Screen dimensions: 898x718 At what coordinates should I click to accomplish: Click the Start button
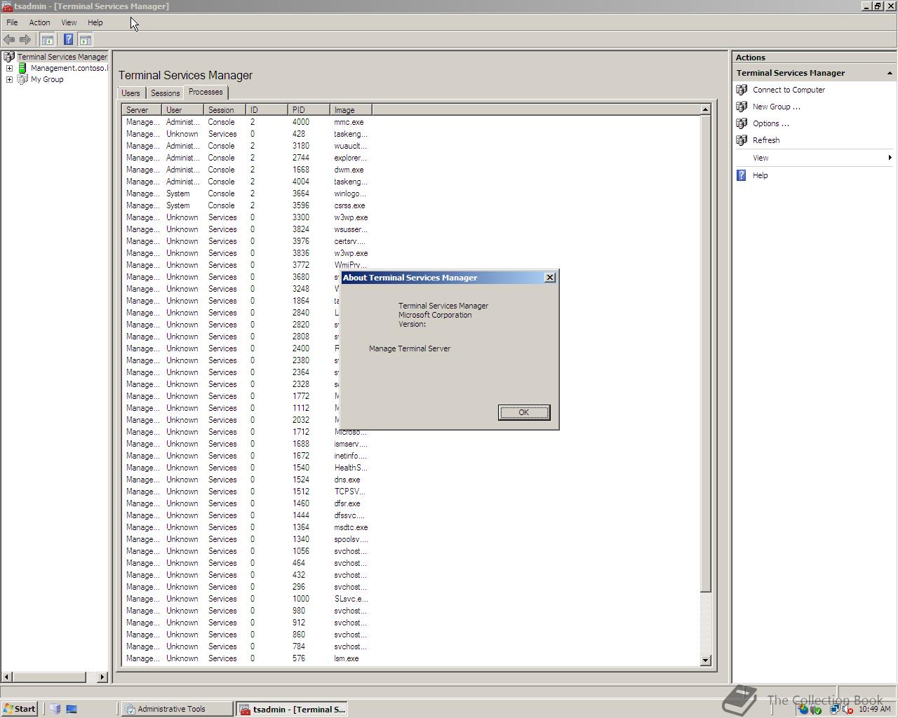pos(19,709)
